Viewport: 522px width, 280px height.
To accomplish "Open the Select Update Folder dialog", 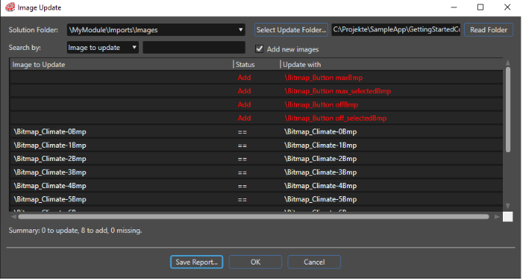I will pyautogui.click(x=291, y=29).
